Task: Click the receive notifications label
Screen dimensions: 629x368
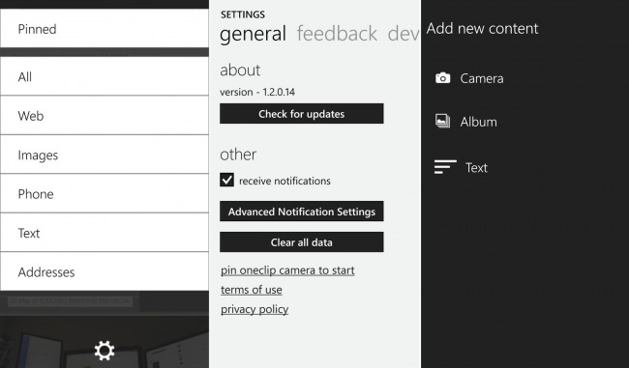Action: [285, 181]
